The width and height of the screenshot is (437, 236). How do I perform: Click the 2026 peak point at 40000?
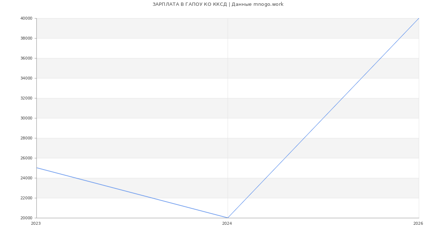click(418, 19)
